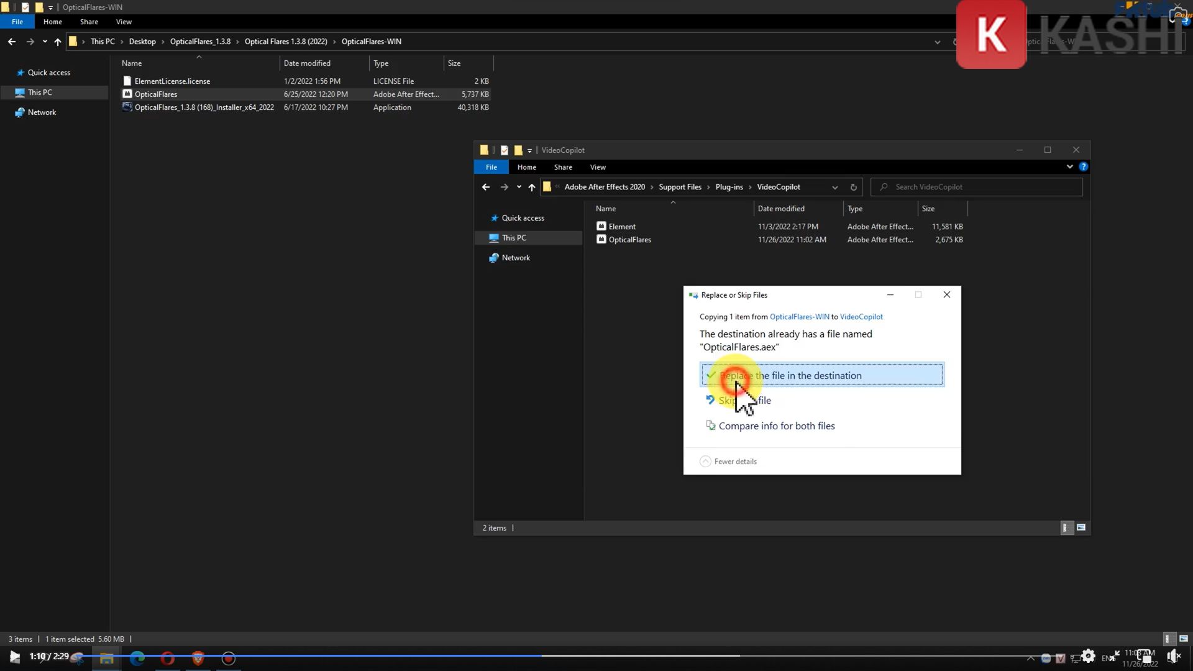
Task: Click the Up arrow in VideoCopilot window
Action: [x=531, y=187]
